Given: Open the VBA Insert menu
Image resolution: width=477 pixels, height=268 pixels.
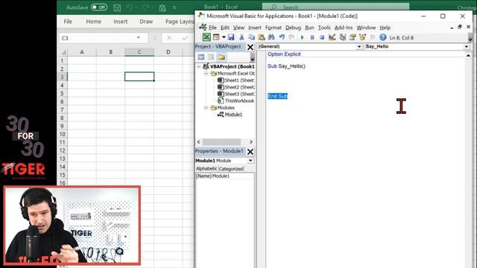Looking at the screenshot, I should pyautogui.click(x=255, y=28).
